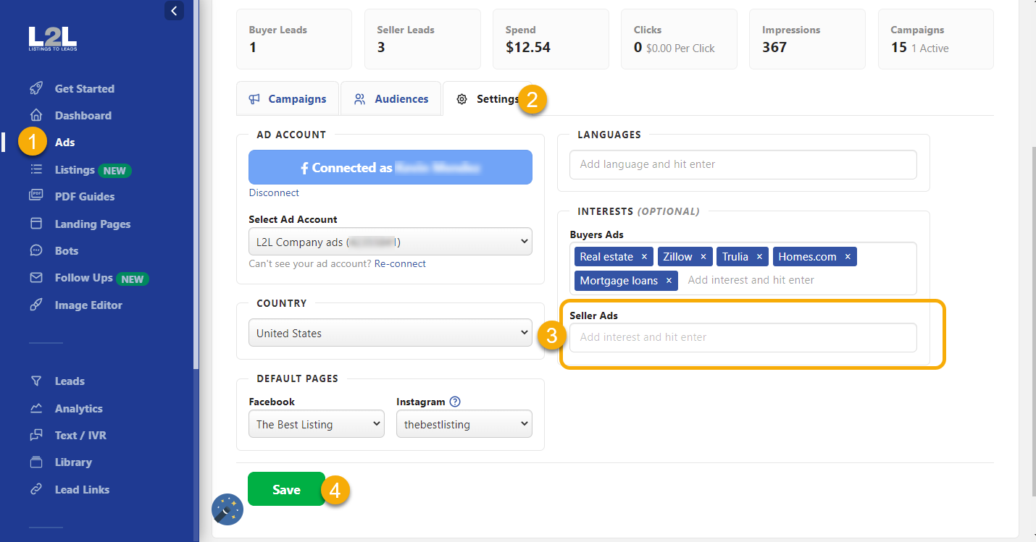Remove the Zillow interest tag

(703, 257)
